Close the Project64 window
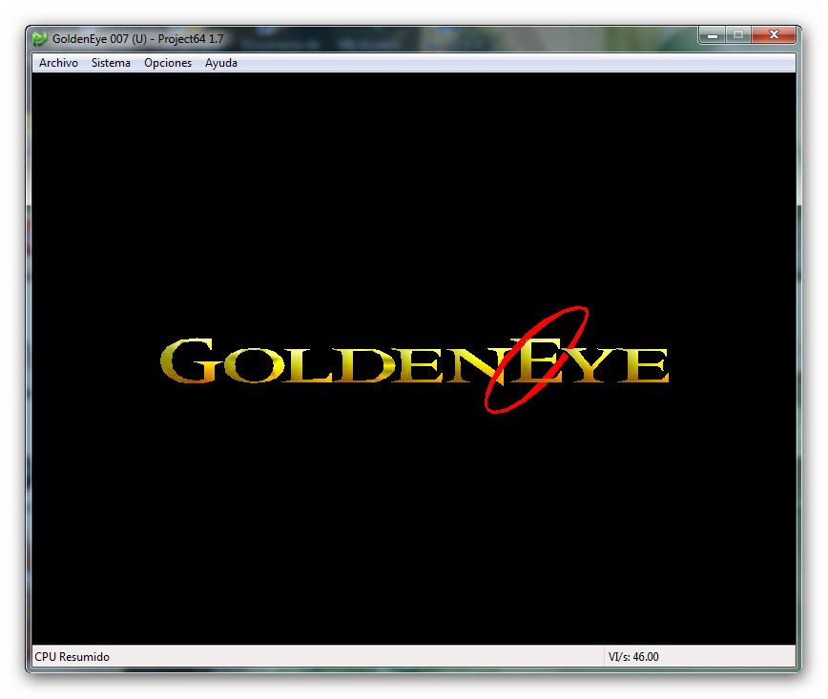828x699 pixels. point(774,35)
